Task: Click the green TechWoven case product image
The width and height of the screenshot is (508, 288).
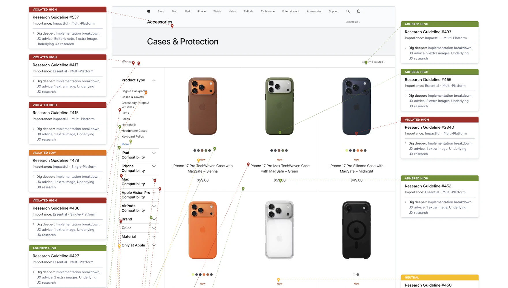Action: pos(279,106)
